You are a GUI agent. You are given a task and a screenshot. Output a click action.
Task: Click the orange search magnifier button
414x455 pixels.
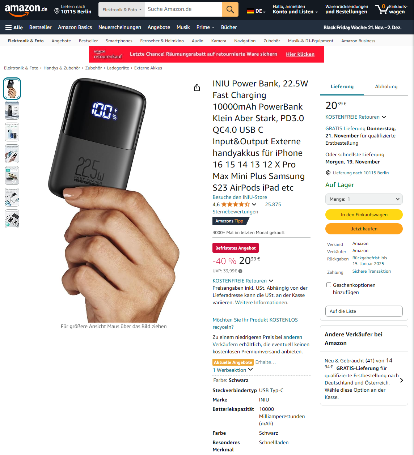click(230, 9)
